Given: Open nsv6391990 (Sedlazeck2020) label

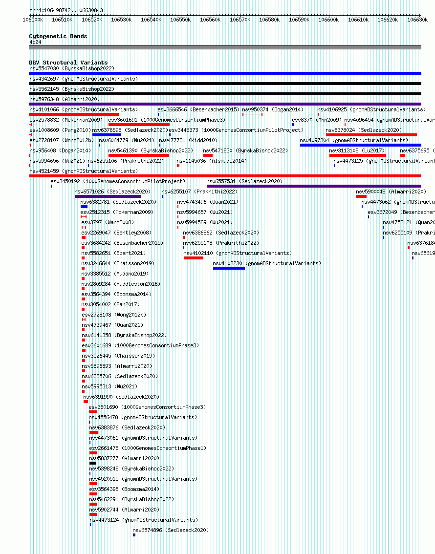Looking at the screenshot, I should (121, 397).
